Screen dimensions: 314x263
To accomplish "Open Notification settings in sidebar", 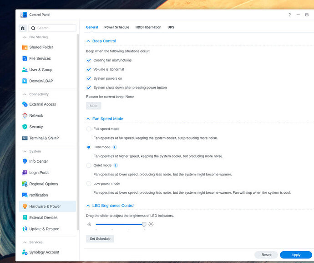I will (47, 195).
